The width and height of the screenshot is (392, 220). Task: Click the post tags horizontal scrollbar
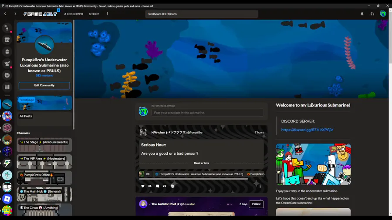pyautogui.click(x=193, y=179)
